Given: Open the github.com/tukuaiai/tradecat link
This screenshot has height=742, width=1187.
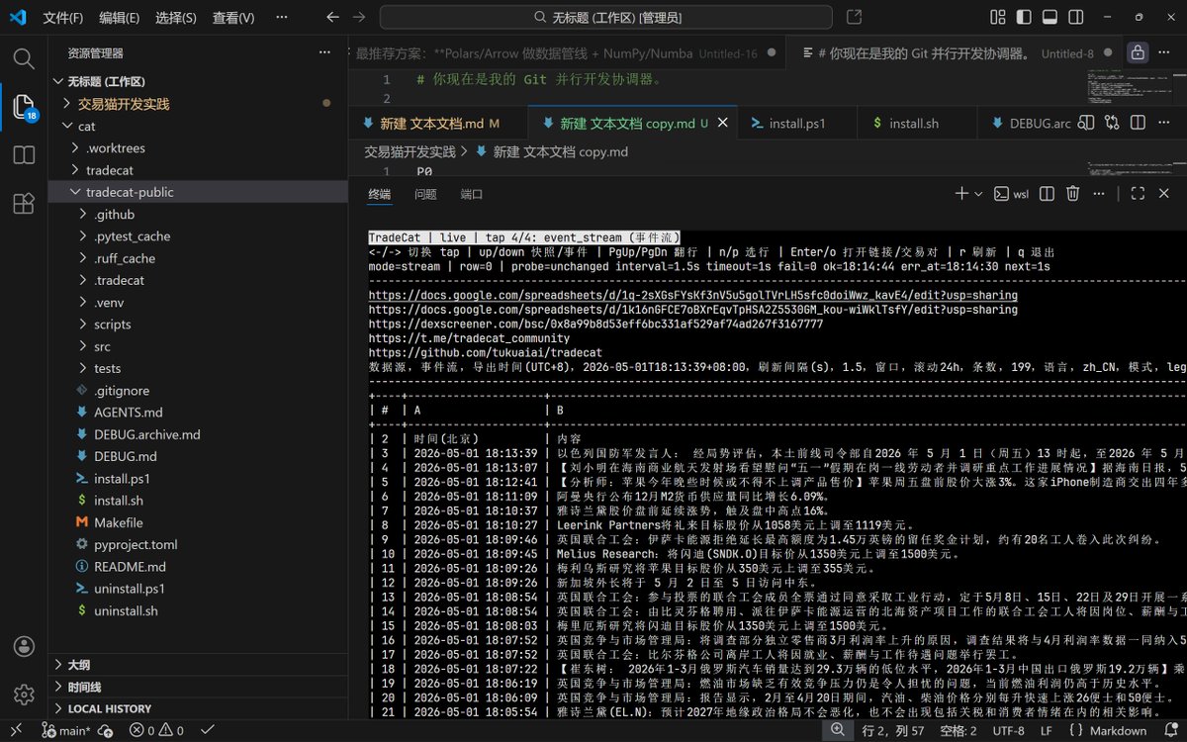Looking at the screenshot, I should [x=485, y=352].
